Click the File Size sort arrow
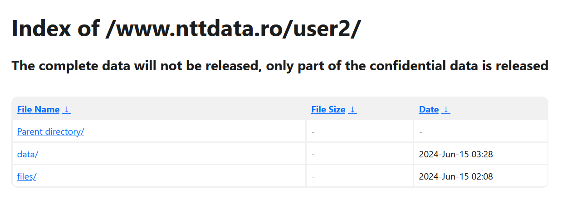The image size is (567, 219). [352, 109]
